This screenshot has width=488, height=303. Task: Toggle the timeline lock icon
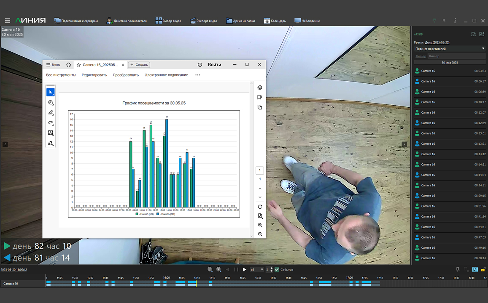click(483, 269)
